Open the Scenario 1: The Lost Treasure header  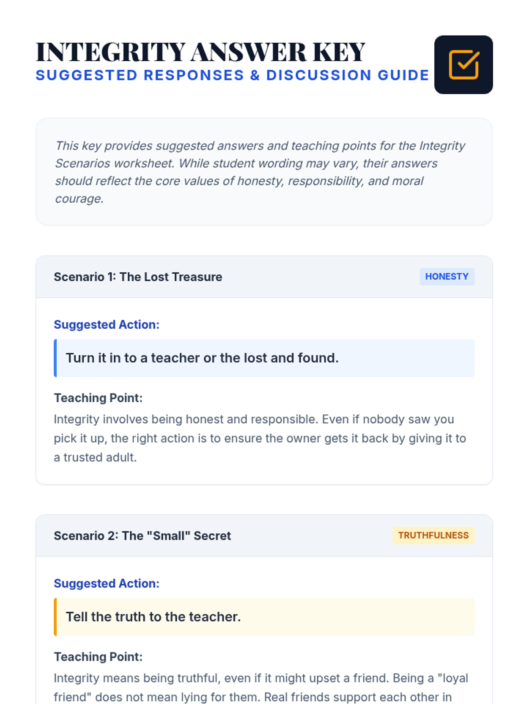click(x=264, y=277)
